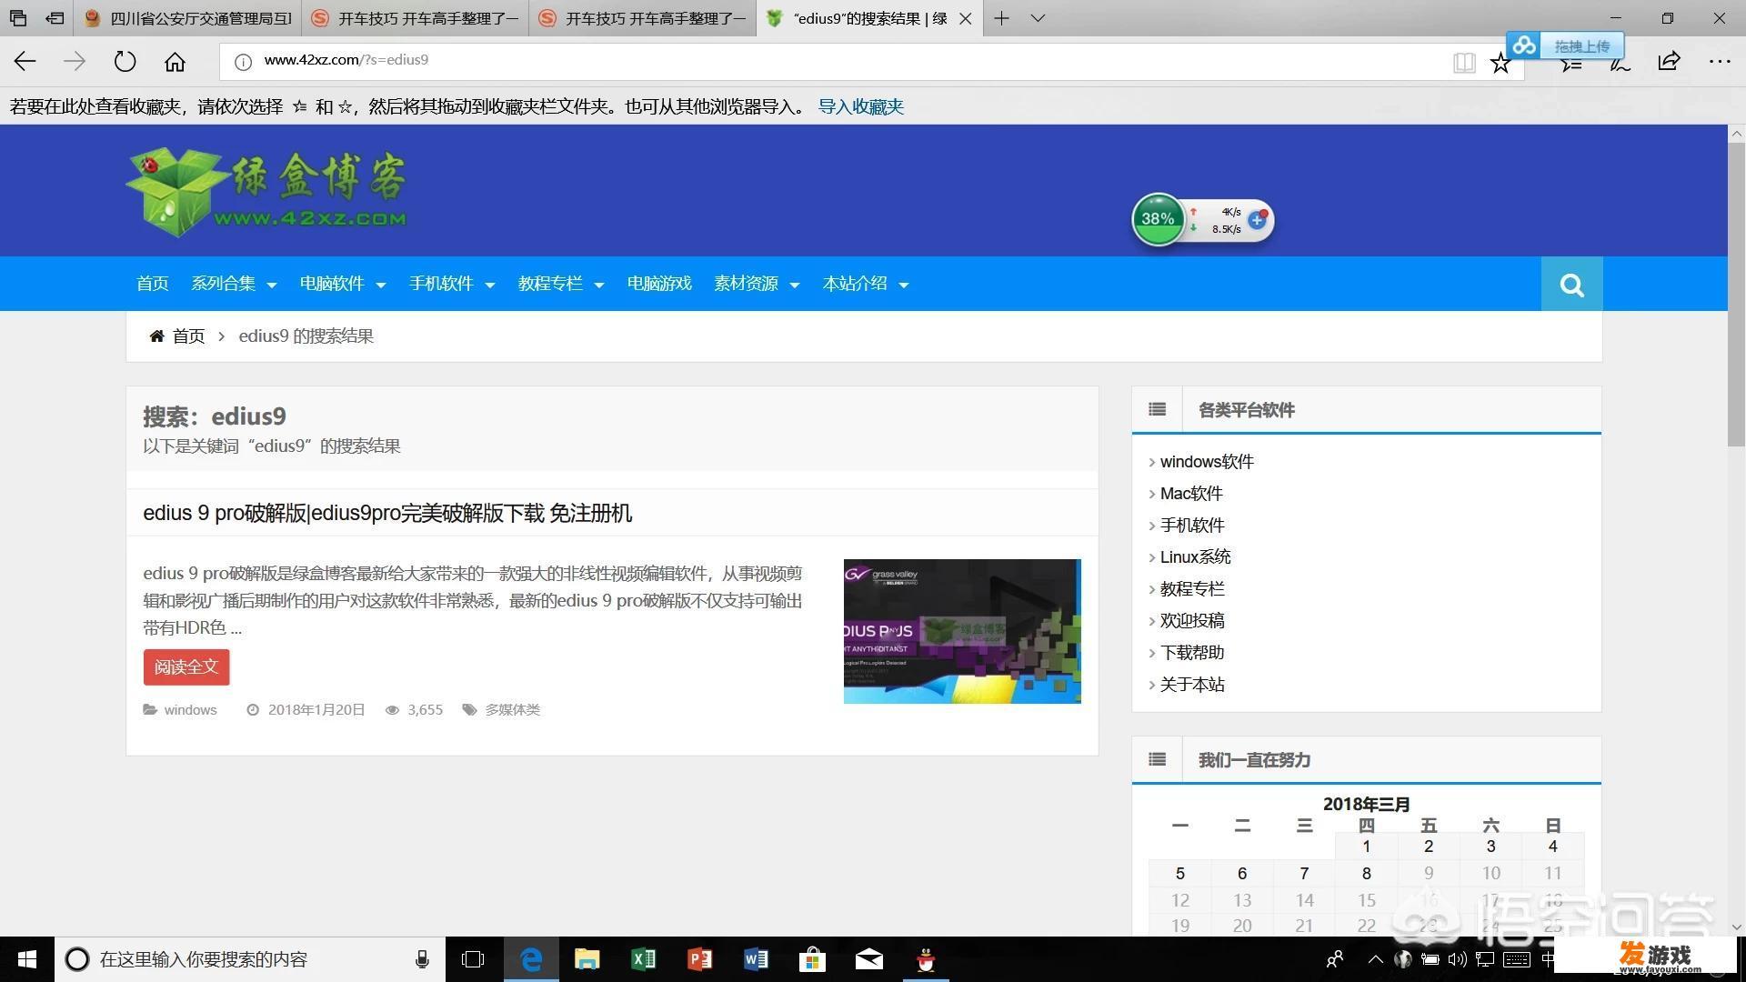Expand the tab preview chevron
The image size is (1746, 982).
[x=1038, y=18]
